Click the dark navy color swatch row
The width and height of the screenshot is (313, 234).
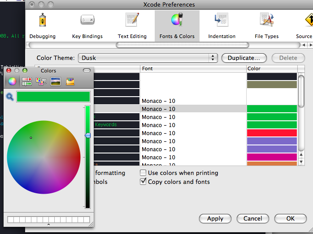coord(272,77)
